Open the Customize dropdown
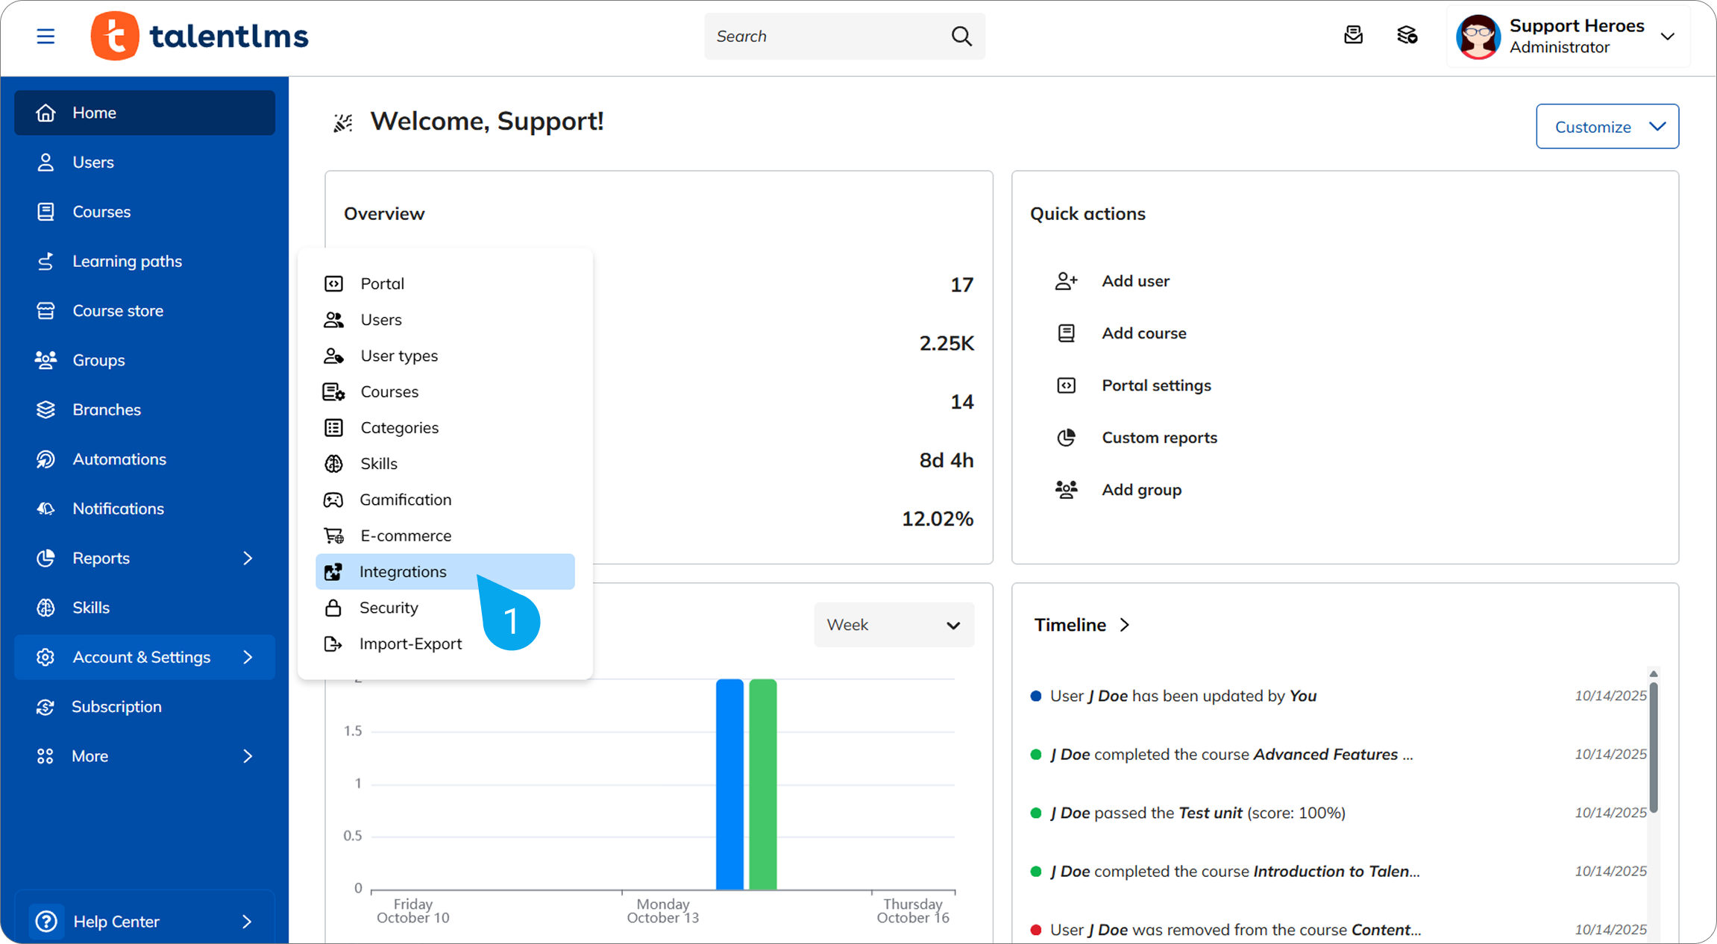The image size is (1717, 944). (x=1607, y=127)
